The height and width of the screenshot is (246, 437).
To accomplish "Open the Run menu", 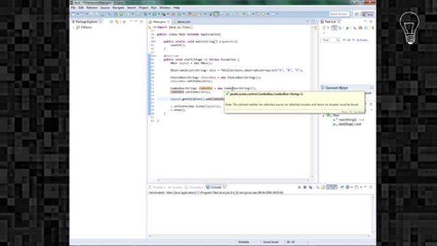I will pos(154,8).
